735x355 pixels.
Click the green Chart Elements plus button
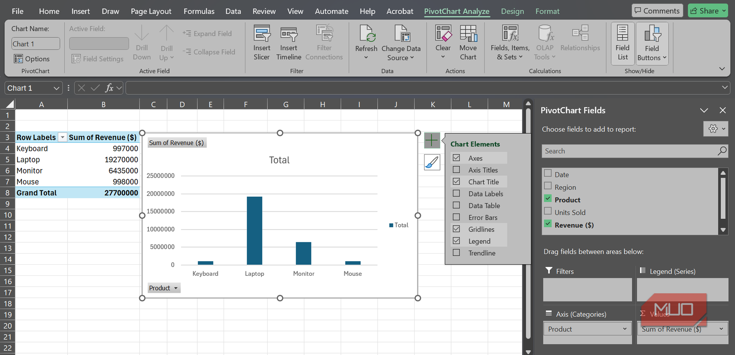click(x=432, y=141)
